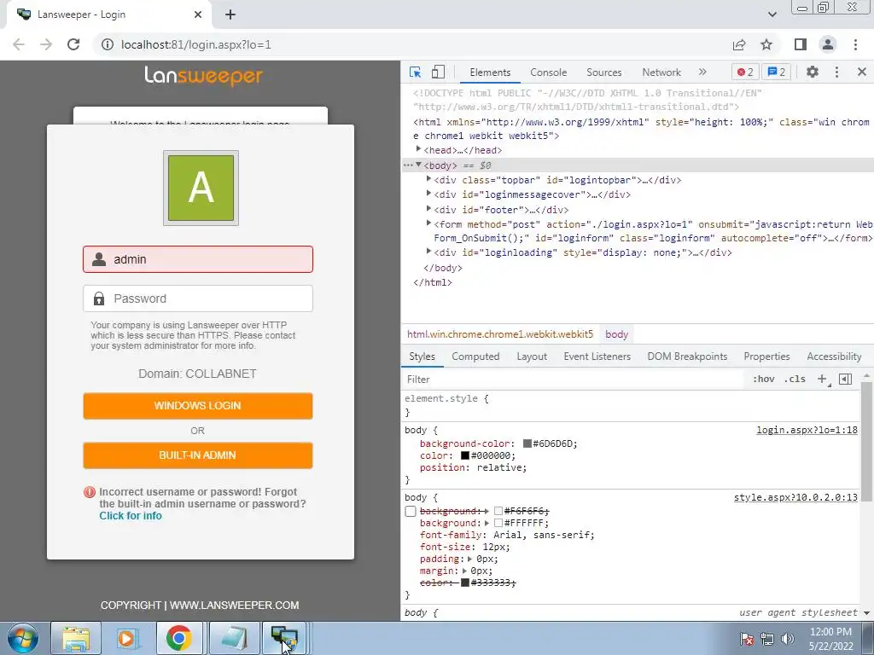Open the #6D6D6D background-color swatch
The height and width of the screenshot is (655, 874).
point(527,443)
